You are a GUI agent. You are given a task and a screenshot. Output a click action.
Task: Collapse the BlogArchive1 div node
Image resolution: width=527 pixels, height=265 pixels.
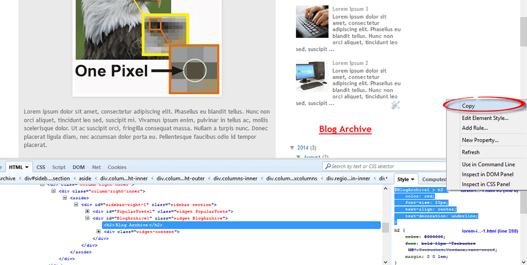(87, 218)
